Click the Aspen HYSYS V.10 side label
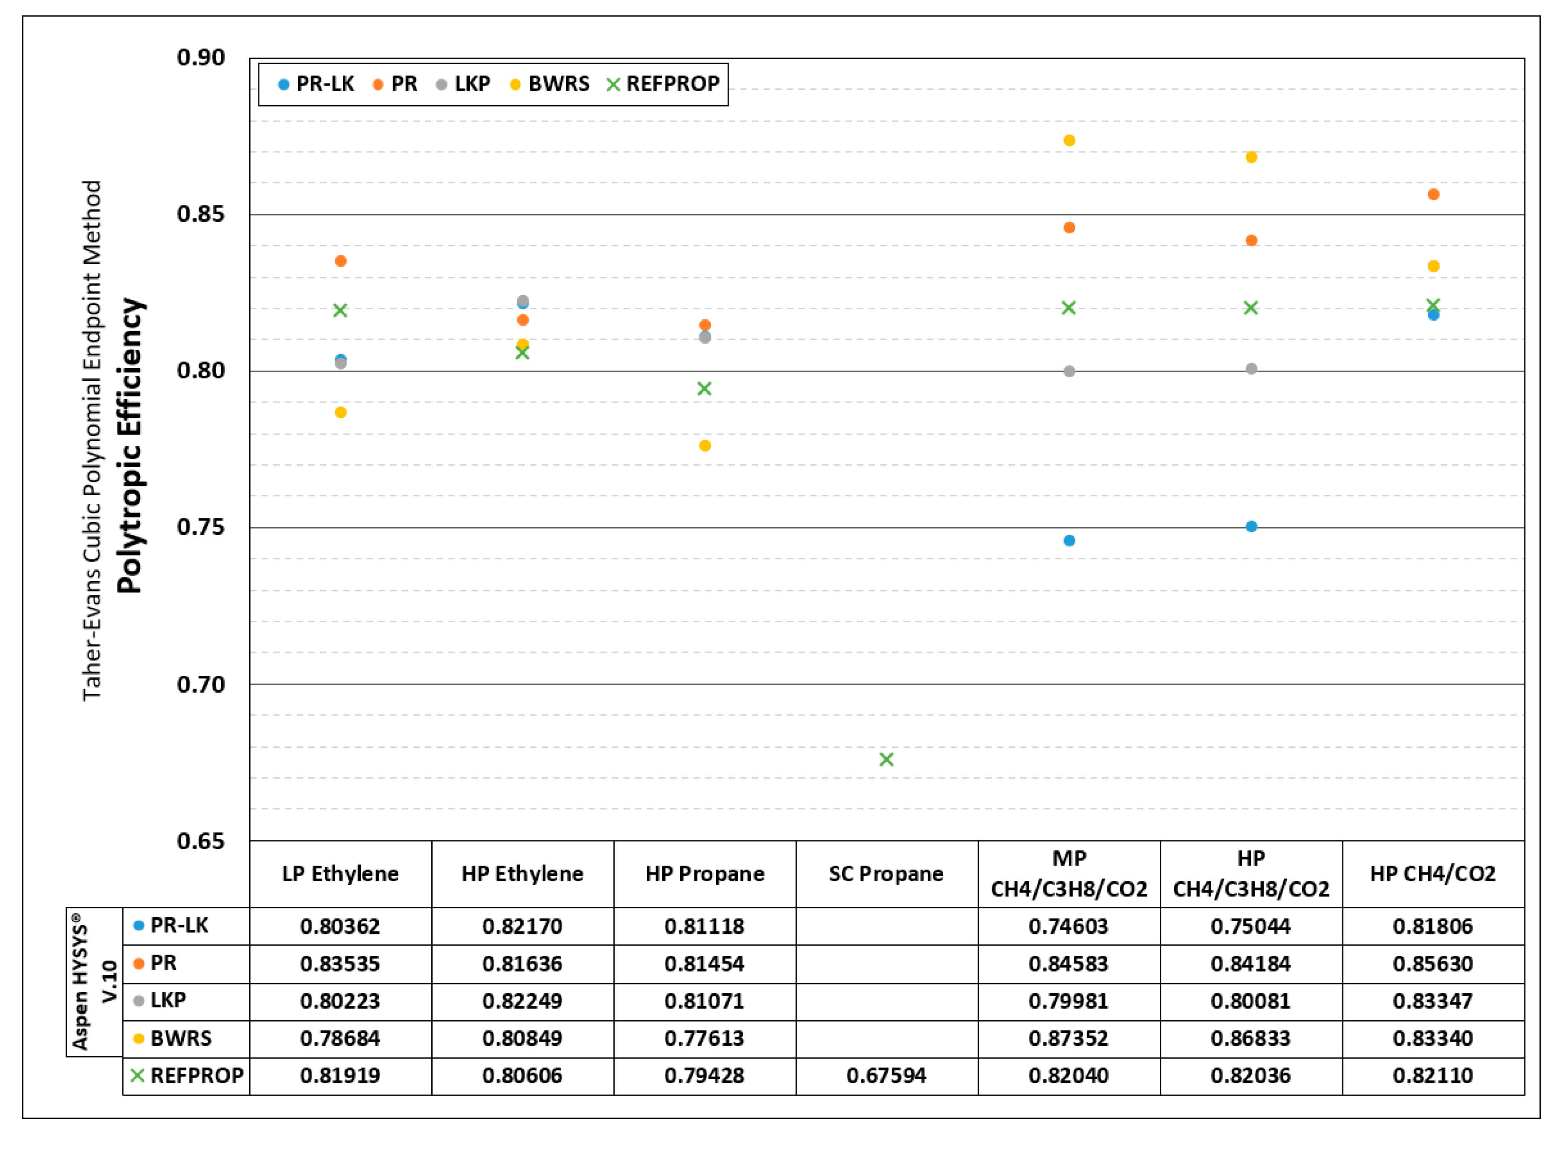 pos(94,982)
